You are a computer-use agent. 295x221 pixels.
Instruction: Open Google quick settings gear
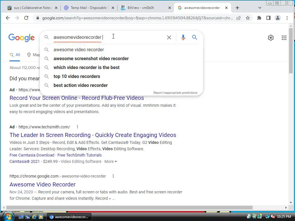click(271, 38)
